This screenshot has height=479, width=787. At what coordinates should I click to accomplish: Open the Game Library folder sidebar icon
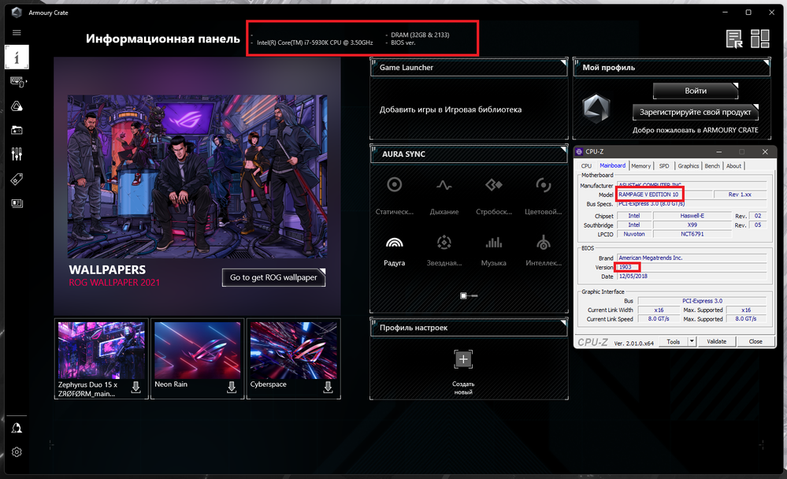17,130
